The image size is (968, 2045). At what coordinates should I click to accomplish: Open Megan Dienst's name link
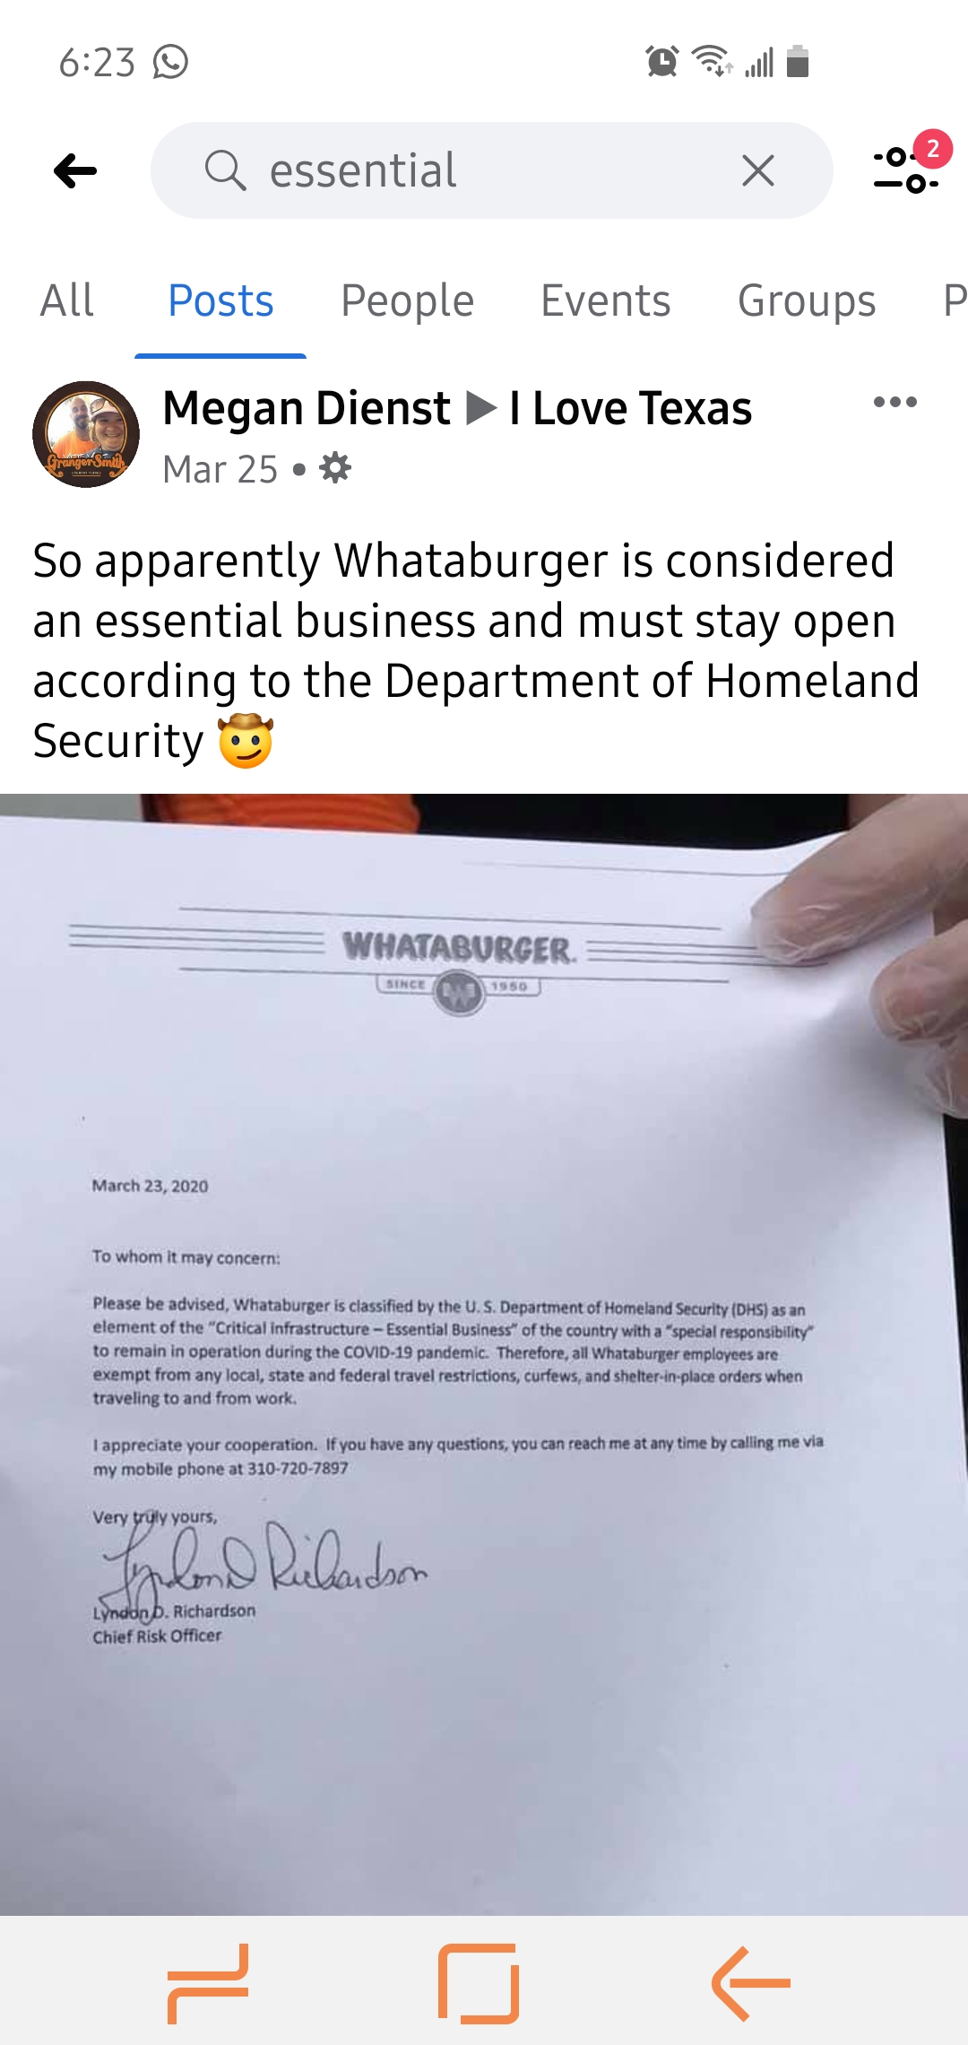[307, 409]
